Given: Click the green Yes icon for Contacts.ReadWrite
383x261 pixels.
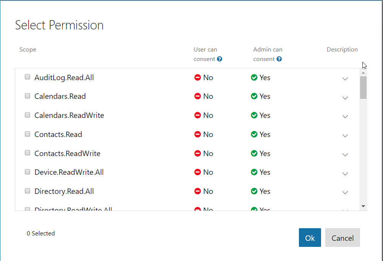Looking at the screenshot, I should [x=254, y=153].
